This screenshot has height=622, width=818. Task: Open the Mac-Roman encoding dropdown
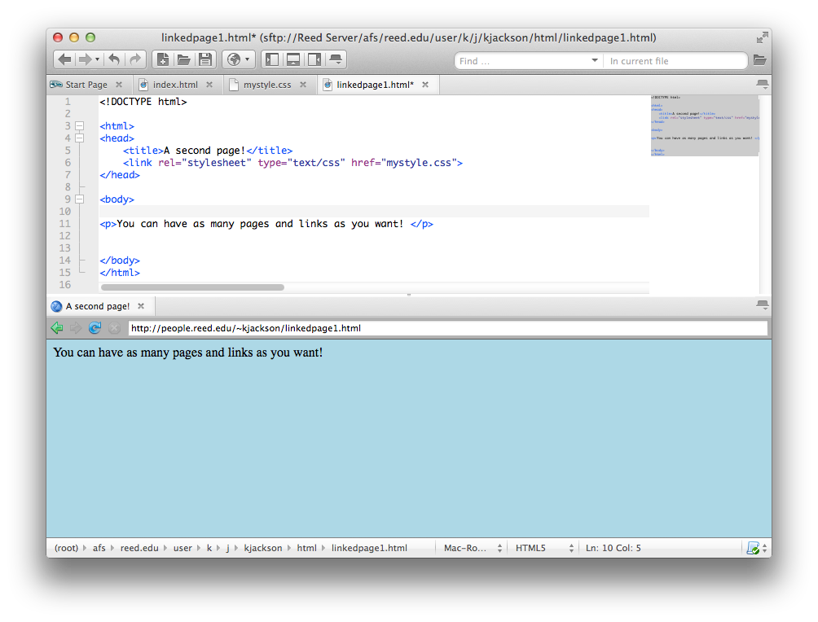(473, 548)
